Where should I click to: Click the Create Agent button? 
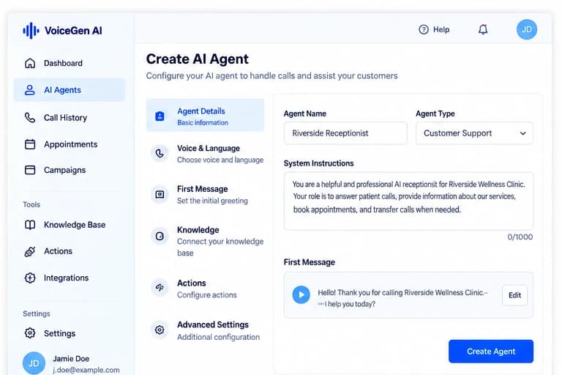(491, 352)
